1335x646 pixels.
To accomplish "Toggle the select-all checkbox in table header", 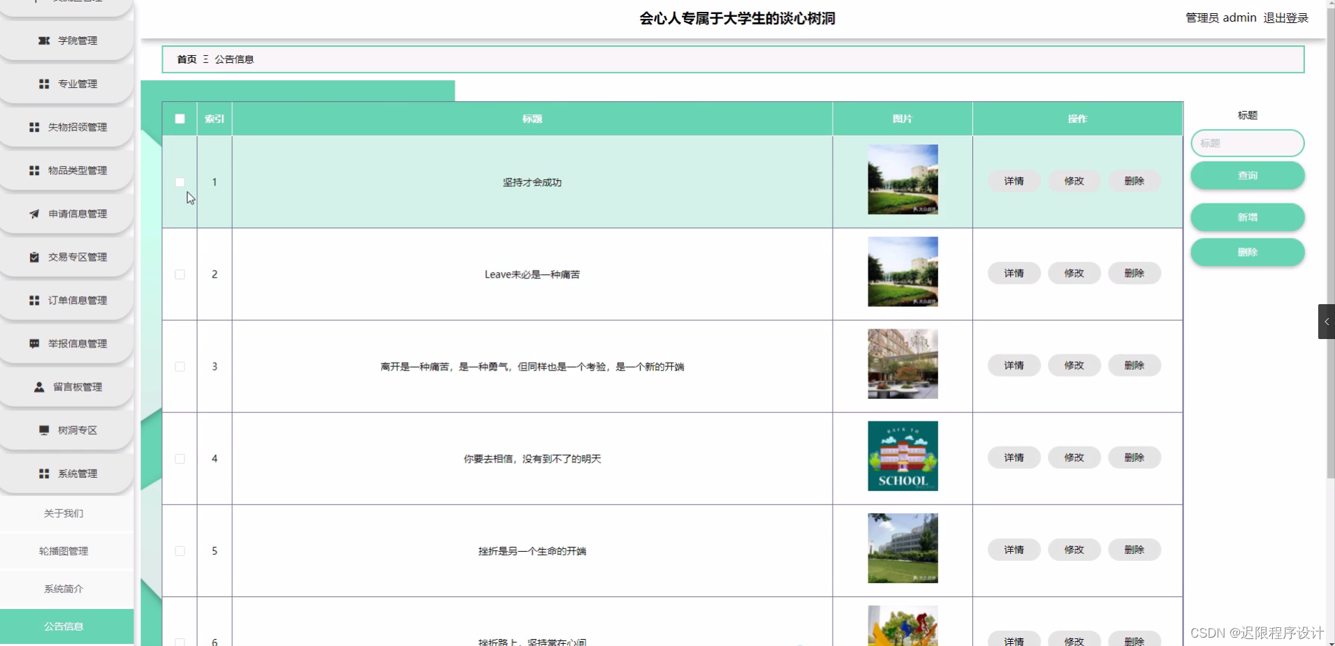I will point(180,119).
